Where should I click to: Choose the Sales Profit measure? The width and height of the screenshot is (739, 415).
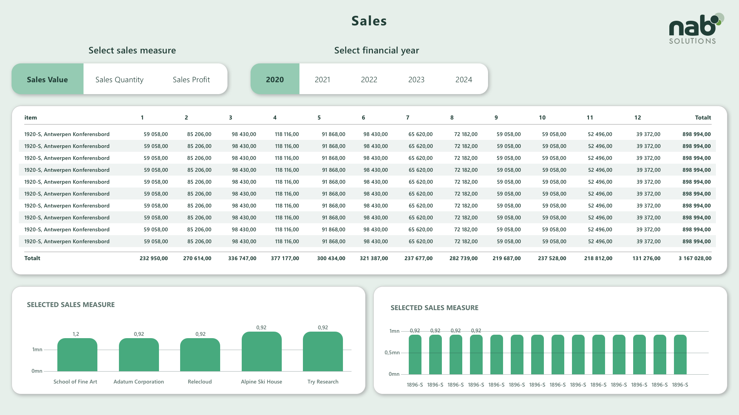tap(191, 80)
